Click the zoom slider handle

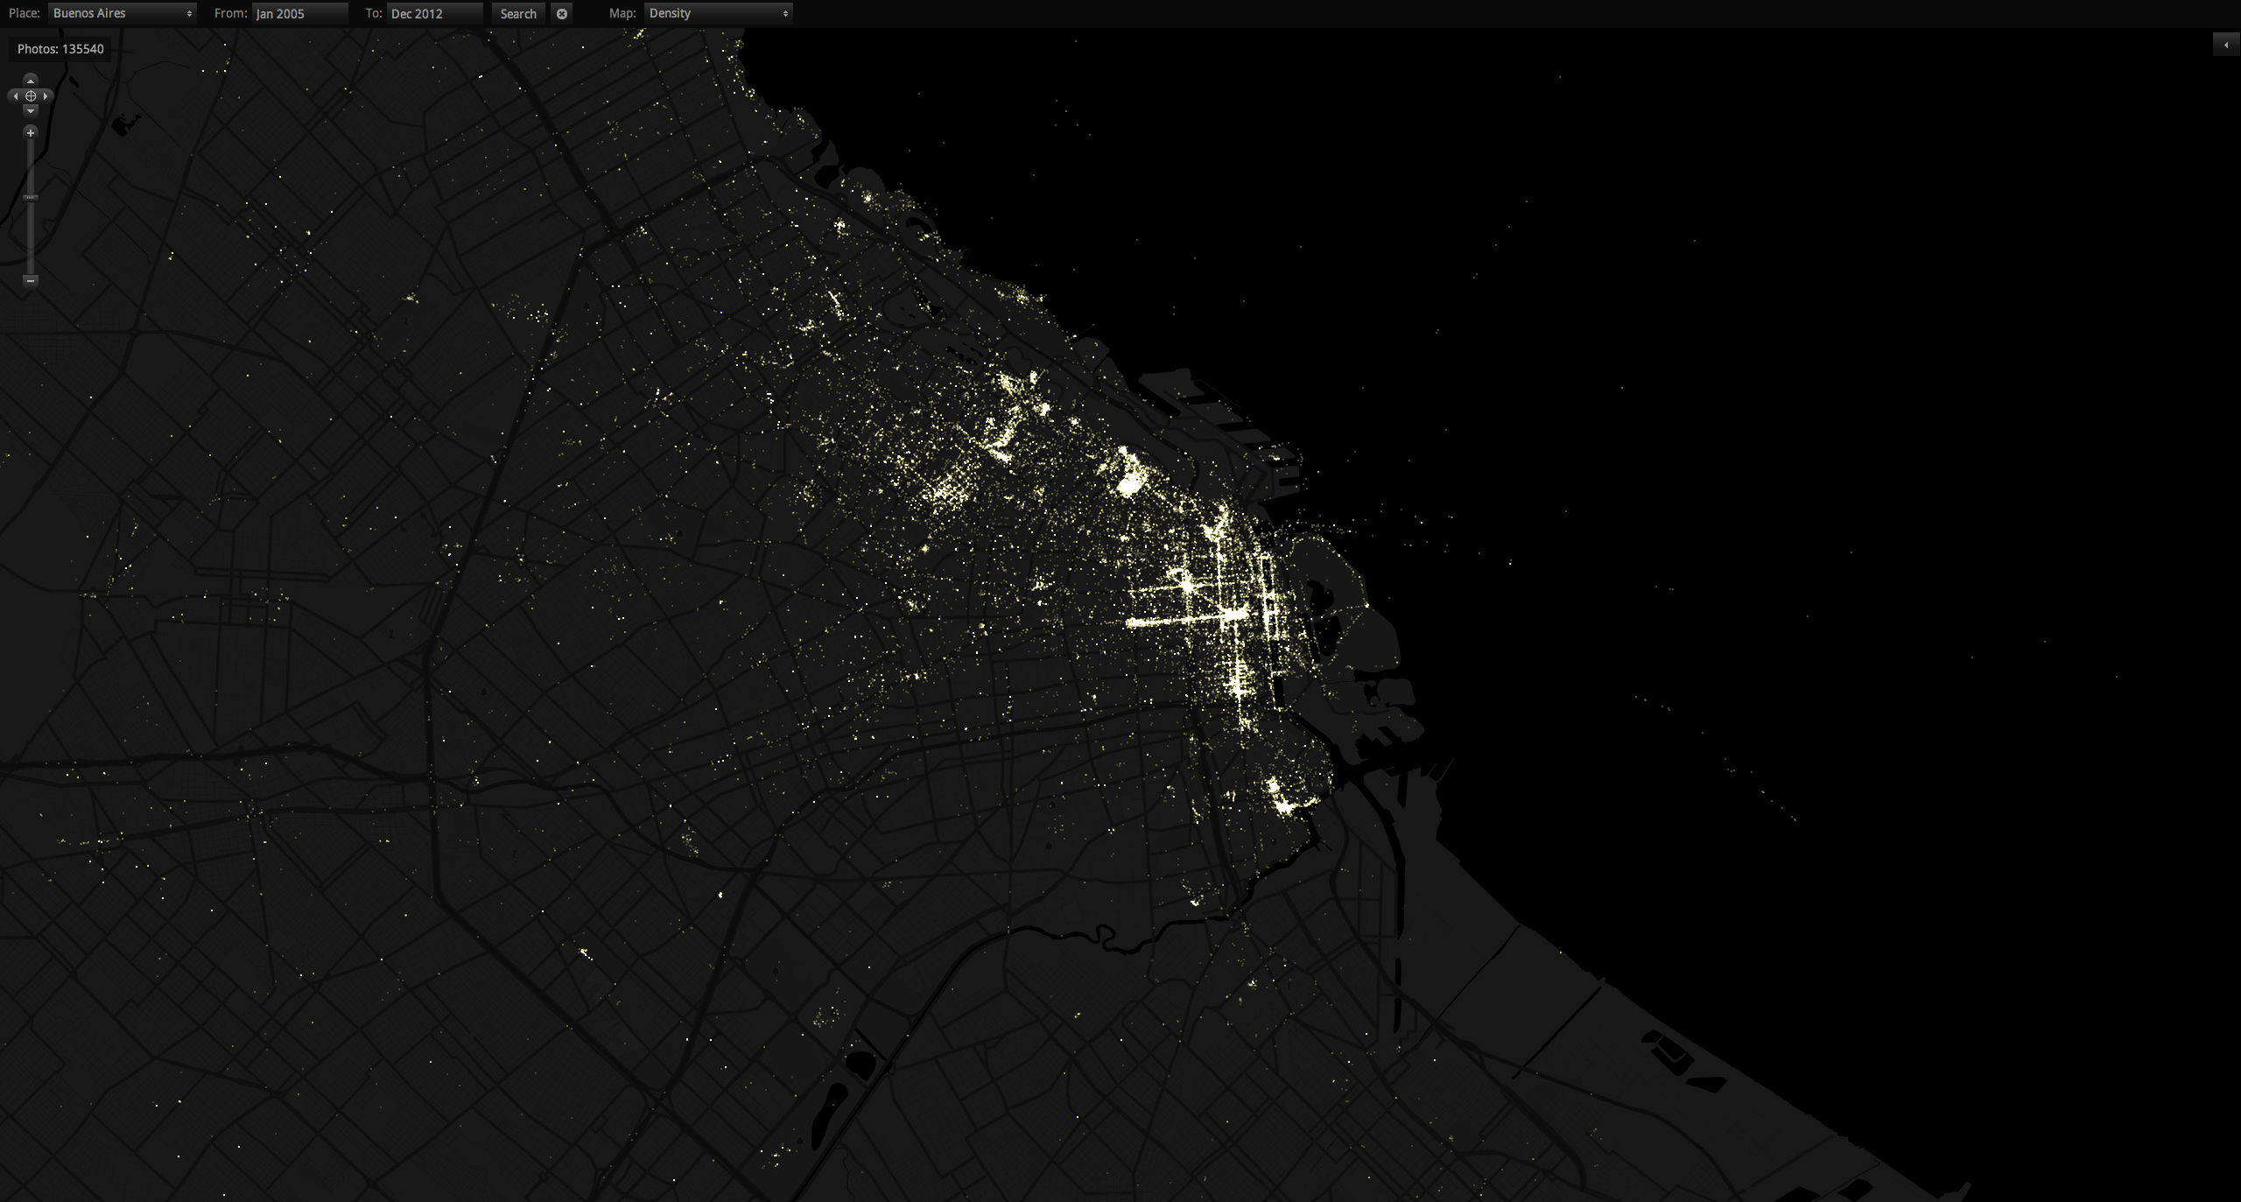[x=31, y=198]
